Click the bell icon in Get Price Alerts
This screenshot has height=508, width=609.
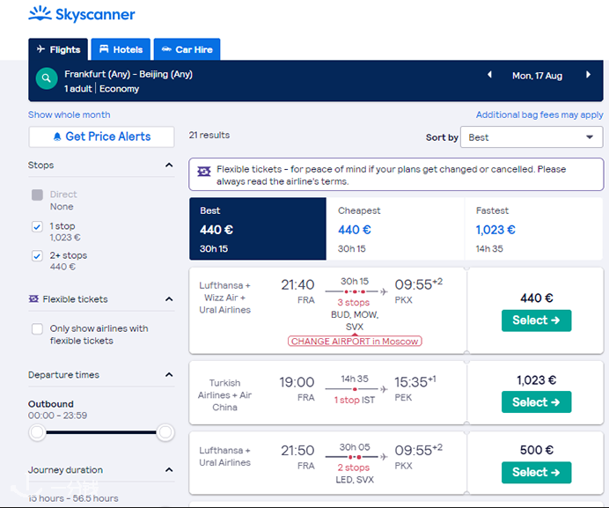point(57,136)
